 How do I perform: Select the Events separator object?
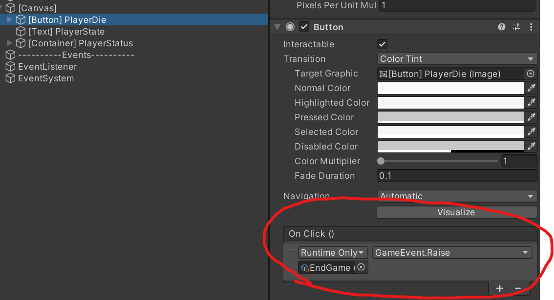pos(76,55)
